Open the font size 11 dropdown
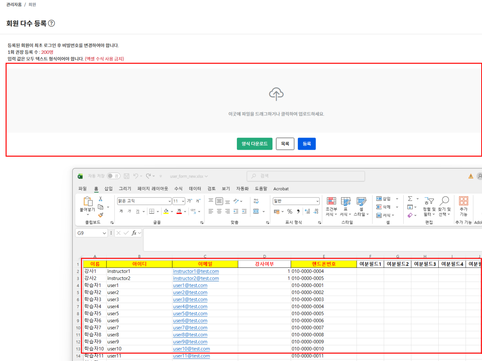 pyautogui.click(x=183, y=201)
